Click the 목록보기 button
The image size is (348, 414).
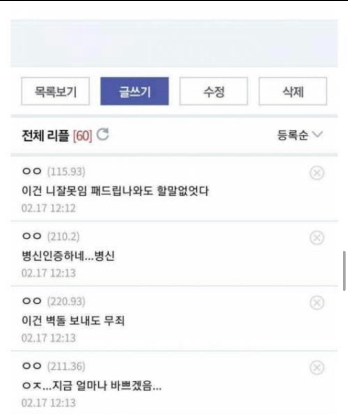coord(55,91)
